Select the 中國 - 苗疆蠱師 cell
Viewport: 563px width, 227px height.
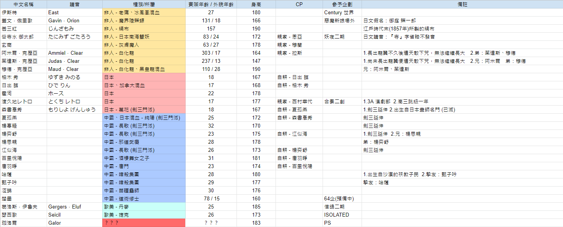point(144,191)
